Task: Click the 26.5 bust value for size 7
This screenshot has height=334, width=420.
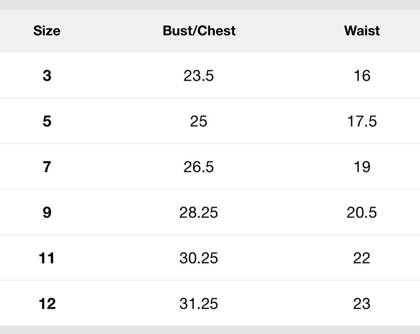Action: pos(199,167)
